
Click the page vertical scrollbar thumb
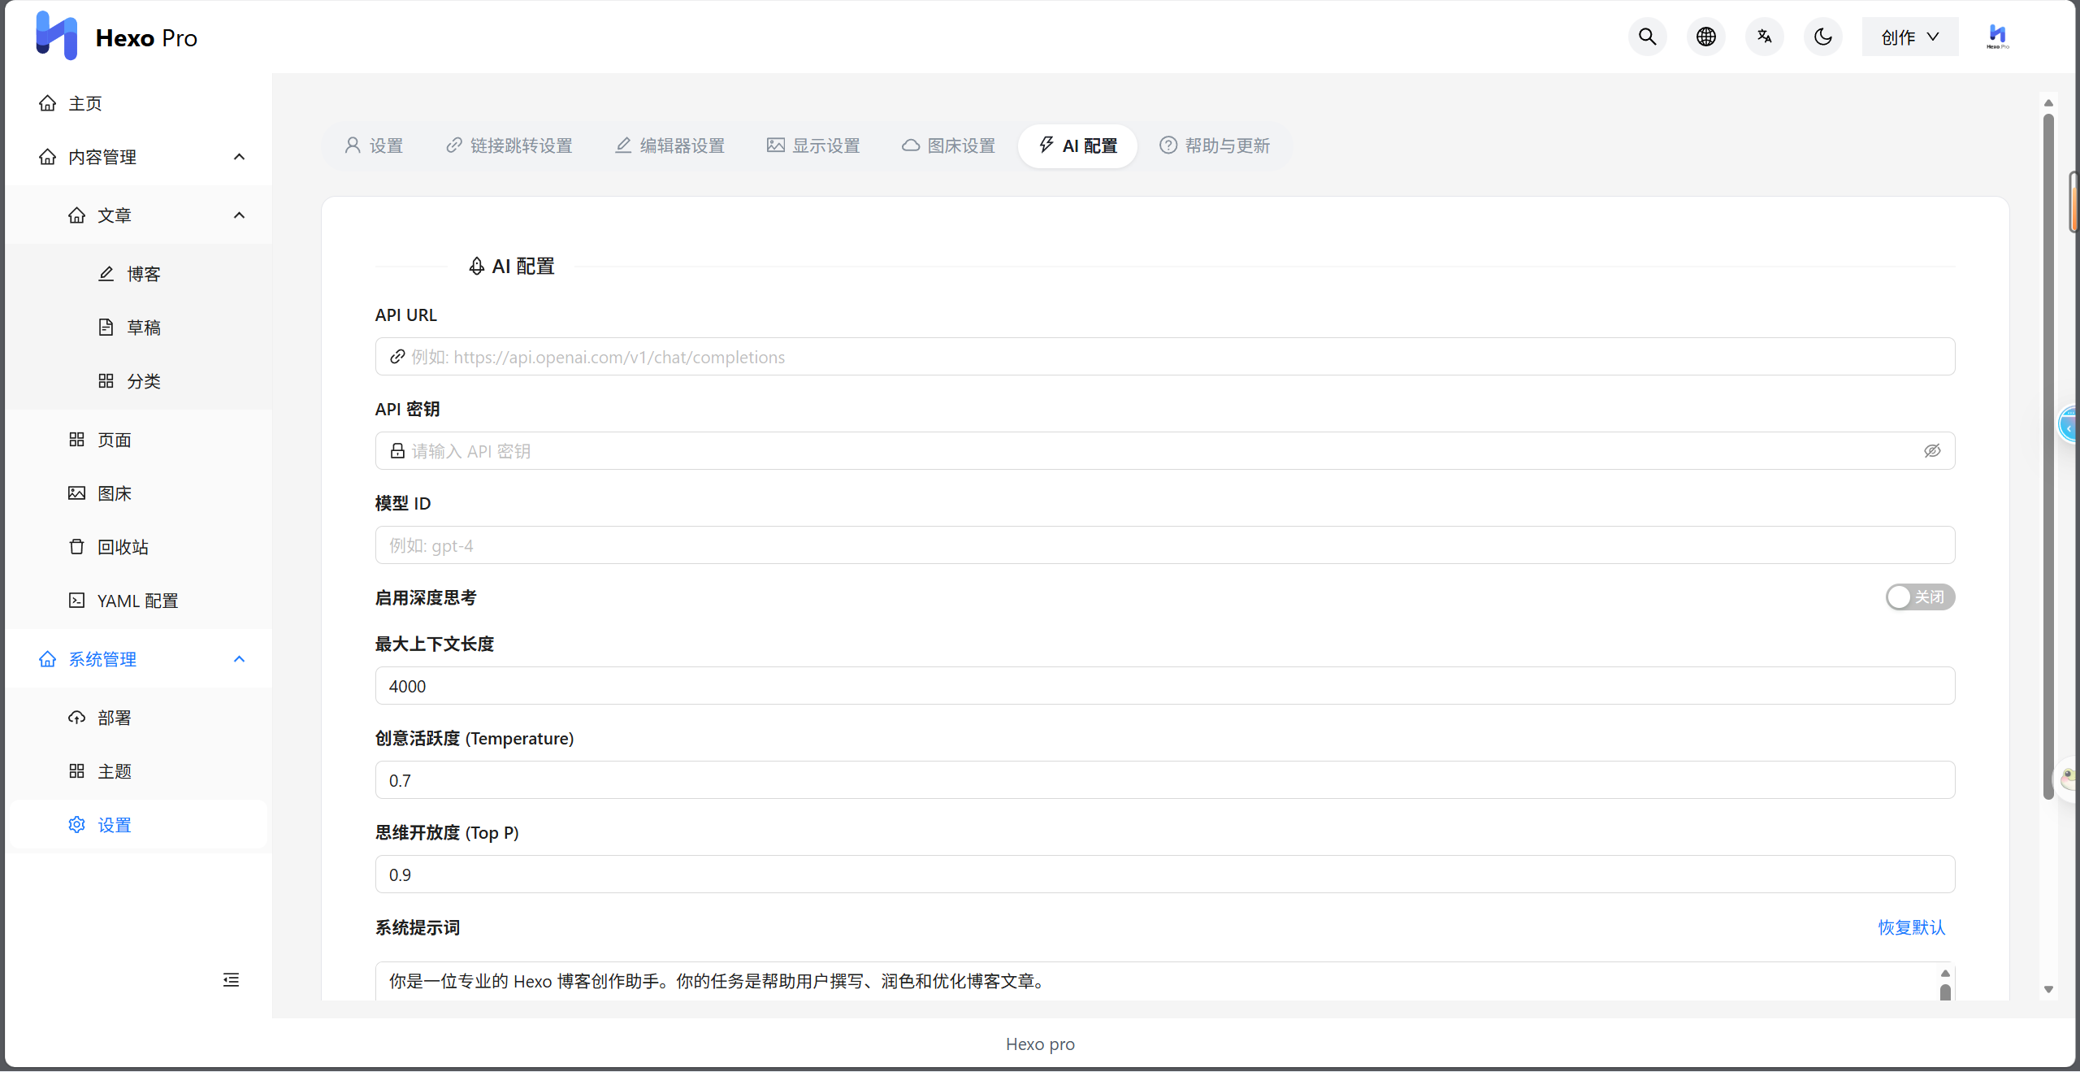[x=2048, y=455]
